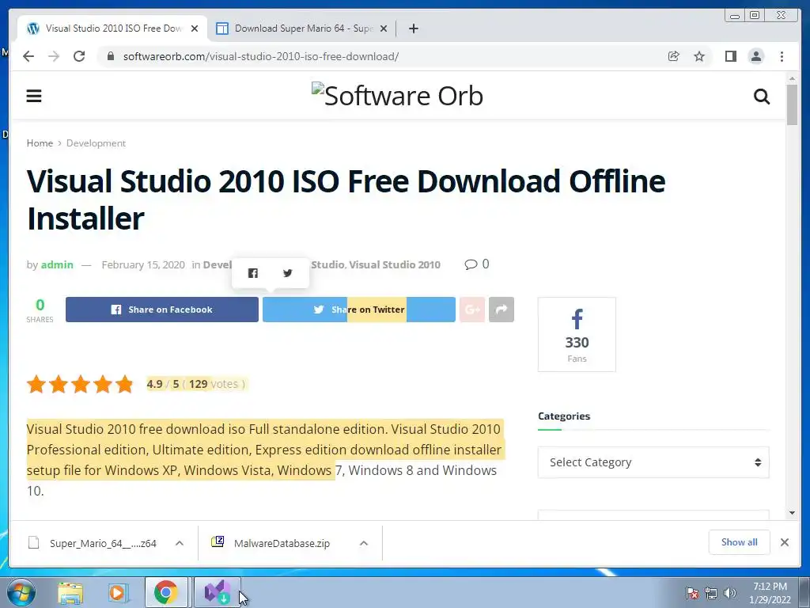Open a new browser tab

click(x=413, y=28)
